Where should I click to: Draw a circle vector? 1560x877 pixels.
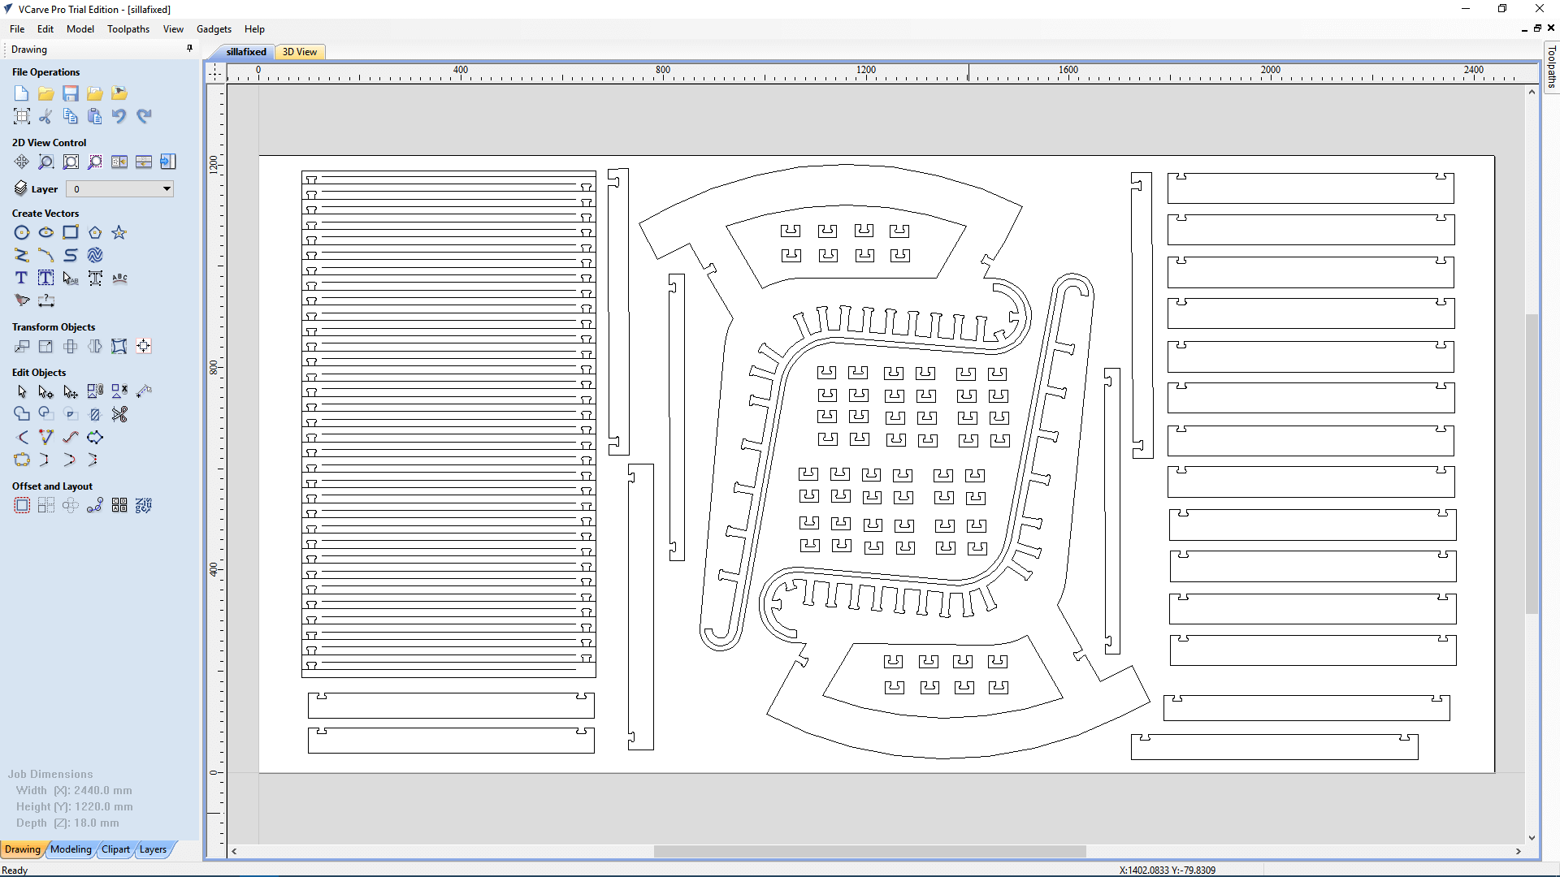tap(22, 232)
